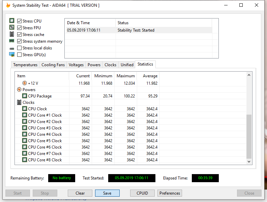Image resolution: width=267 pixels, height=202 pixels.
Task: Click the CPU Core #2 Clock icon
Action: click(x=25, y=121)
